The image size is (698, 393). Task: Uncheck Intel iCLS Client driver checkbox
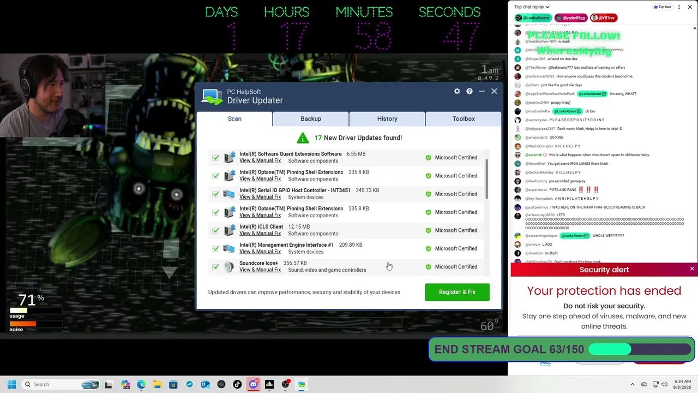coord(216,230)
